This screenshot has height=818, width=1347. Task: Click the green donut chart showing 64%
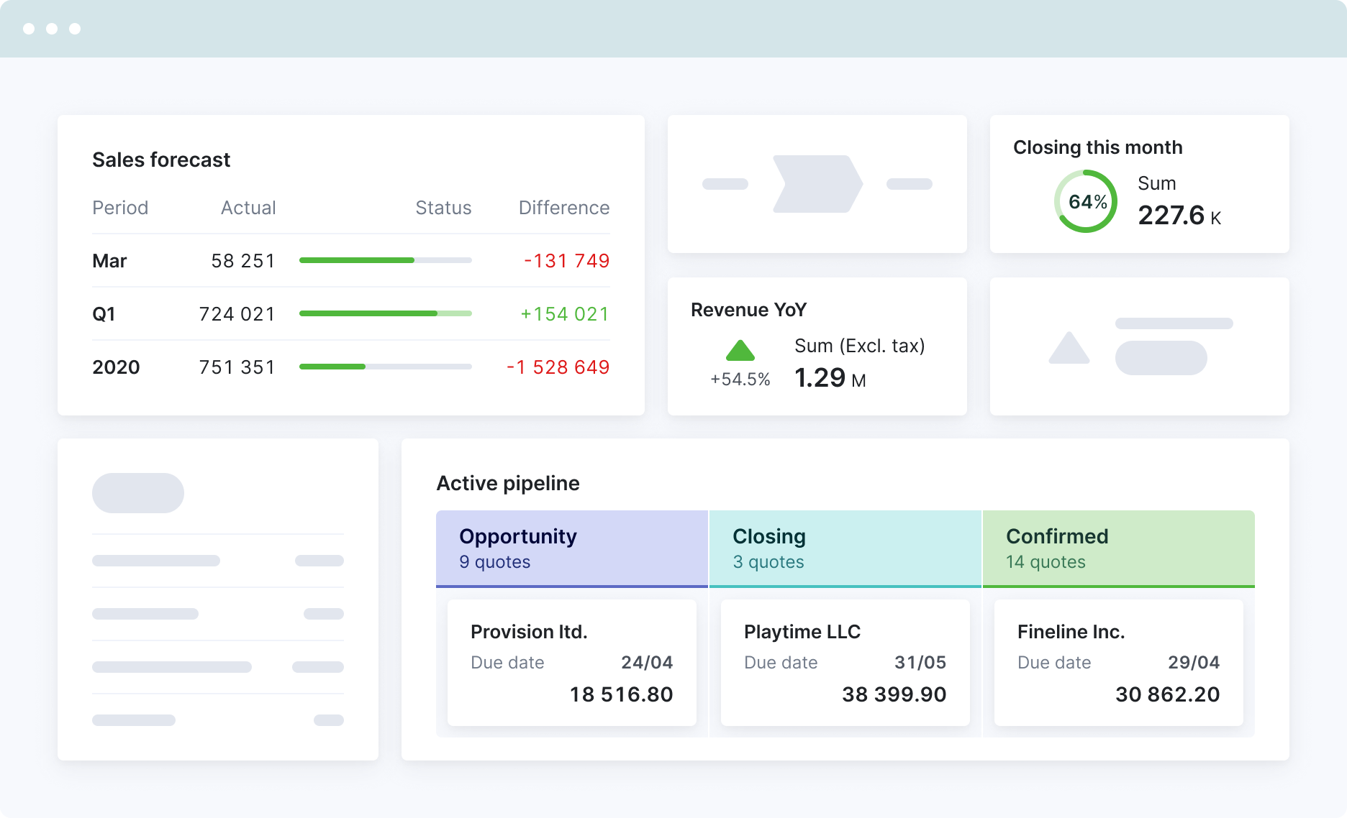pos(1085,201)
